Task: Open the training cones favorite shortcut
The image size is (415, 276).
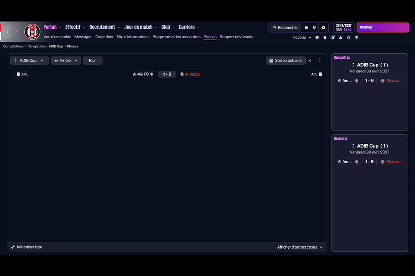Action: [341, 37]
